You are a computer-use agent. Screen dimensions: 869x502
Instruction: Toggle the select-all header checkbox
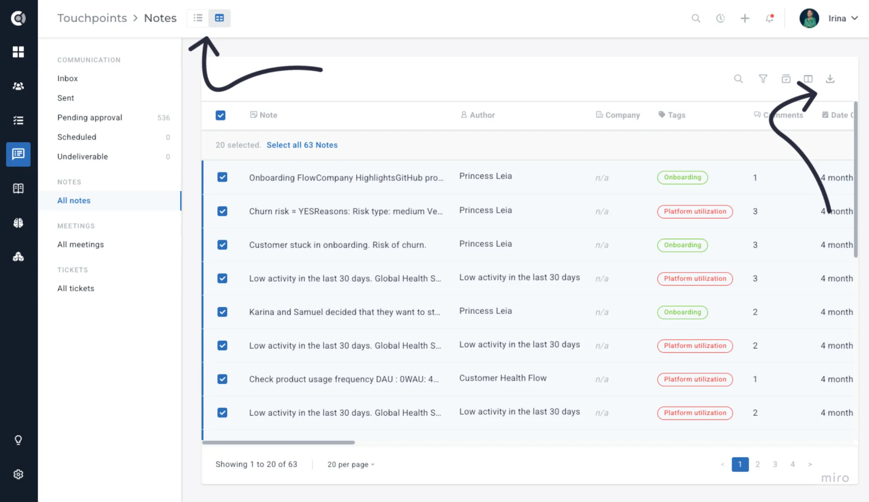[x=221, y=115]
